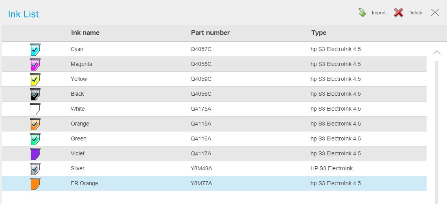This screenshot has width=447, height=204.
Task: Sort by Ink name column header
Action: (85, 33)
